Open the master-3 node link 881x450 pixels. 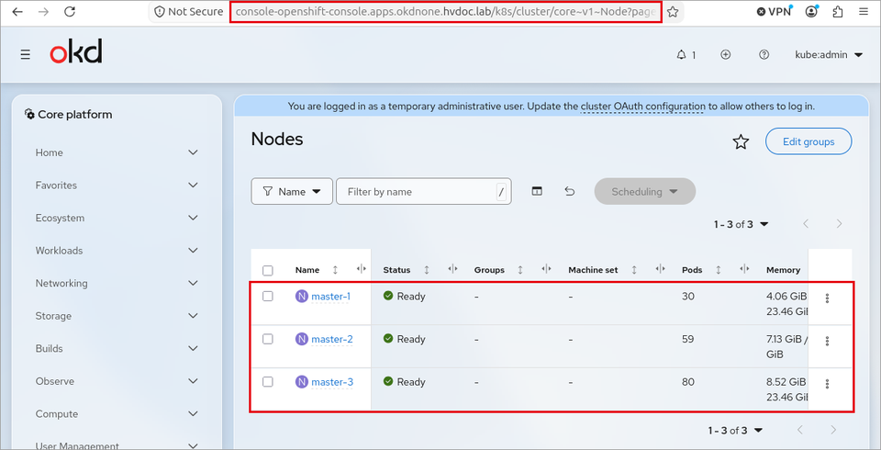332,381
